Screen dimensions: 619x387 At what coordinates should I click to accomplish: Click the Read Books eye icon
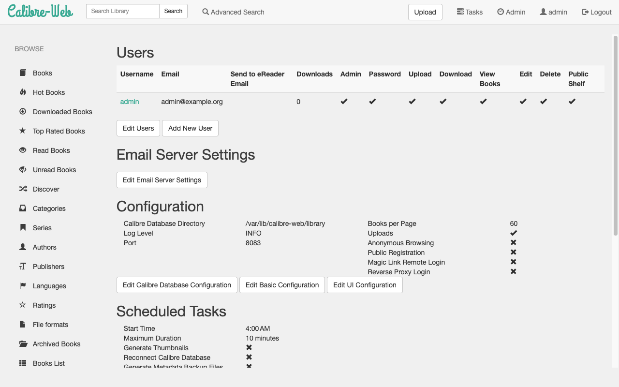click(23, 150)
